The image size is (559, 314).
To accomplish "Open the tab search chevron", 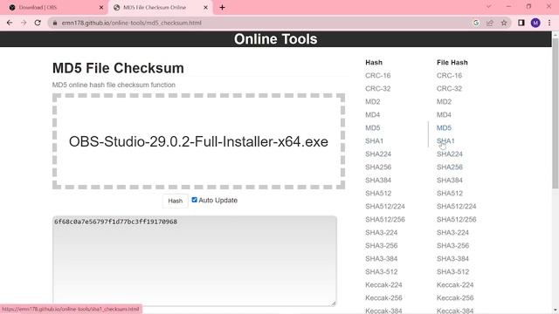I will pyautogui.click(x=489, y=6).
